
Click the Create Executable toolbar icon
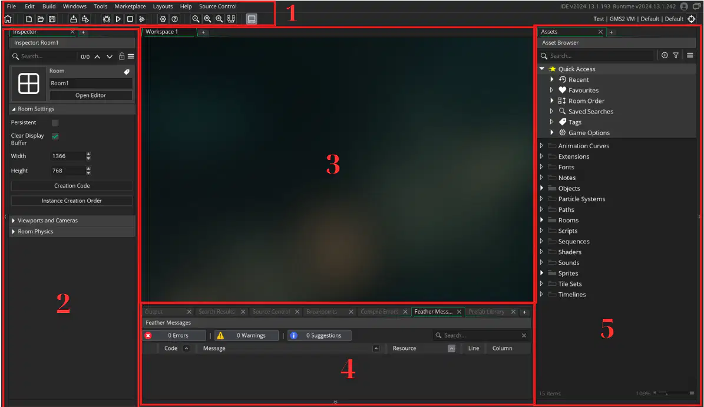tap(73, 19)
